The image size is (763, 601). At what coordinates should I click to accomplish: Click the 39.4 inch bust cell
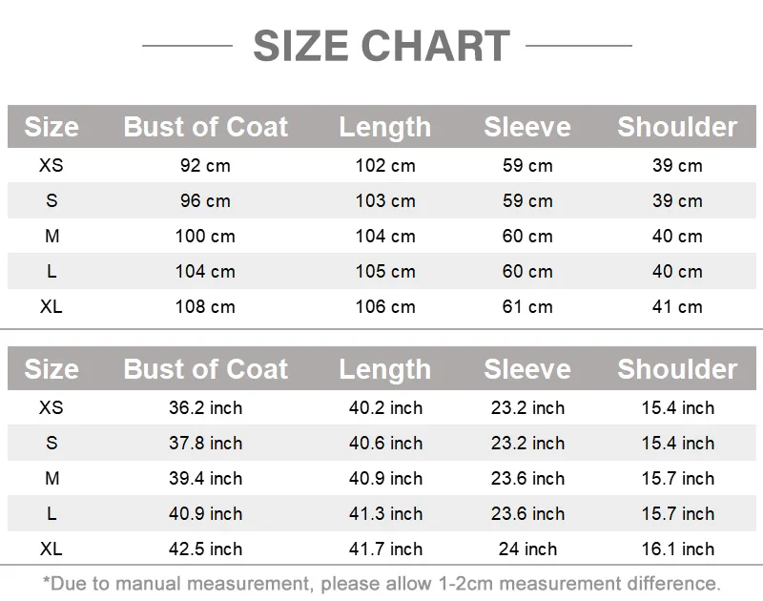point(205,479)
